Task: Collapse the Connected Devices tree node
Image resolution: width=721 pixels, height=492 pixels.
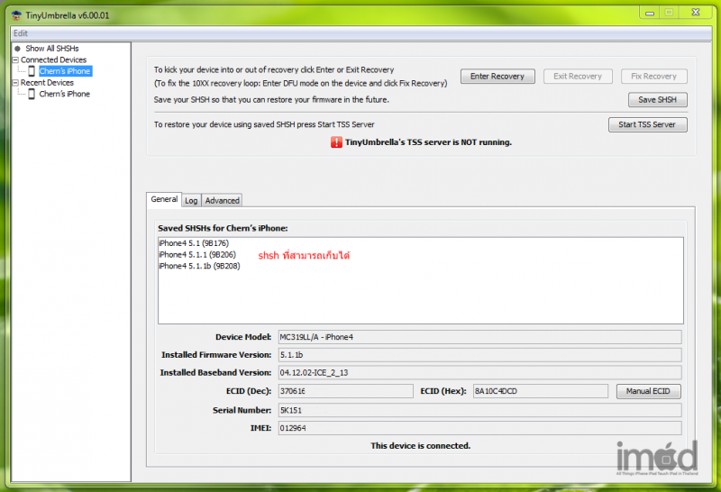Action: pos(15,60)
